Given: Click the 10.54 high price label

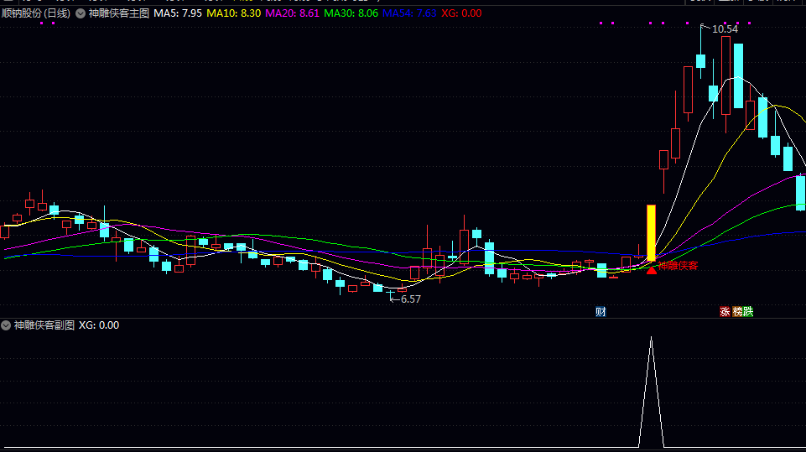Looking at the screenshot, I should [x=725, y=29].
